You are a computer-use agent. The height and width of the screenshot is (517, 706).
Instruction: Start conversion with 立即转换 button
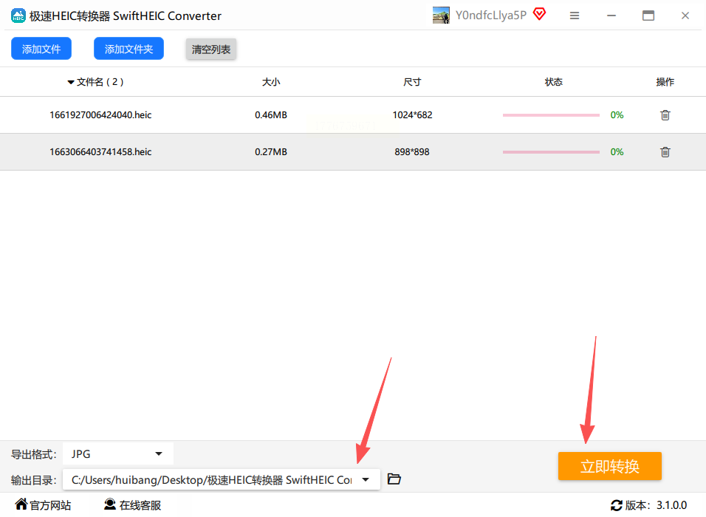click(610, 466)
